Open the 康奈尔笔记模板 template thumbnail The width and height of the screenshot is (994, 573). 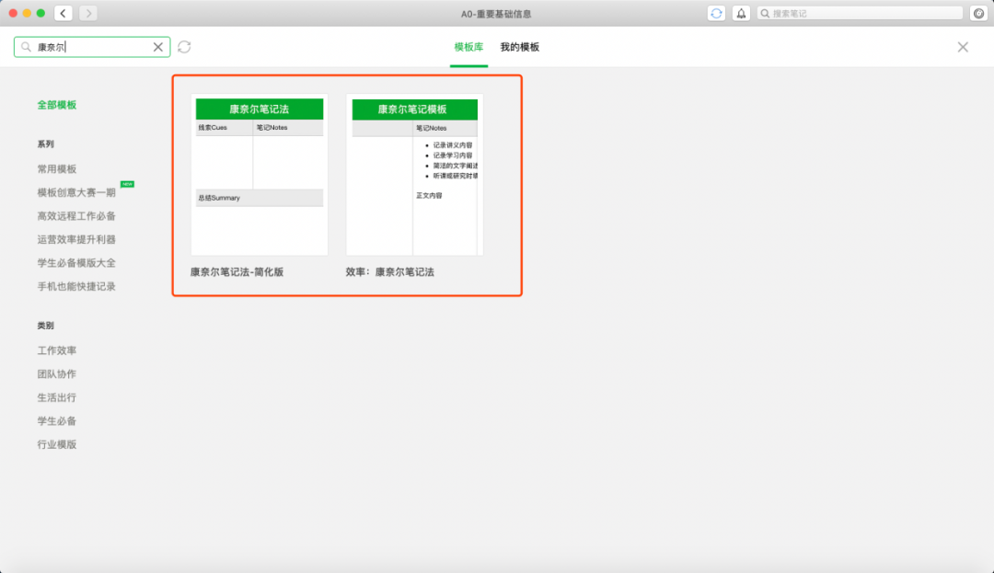tap(414, 175)
